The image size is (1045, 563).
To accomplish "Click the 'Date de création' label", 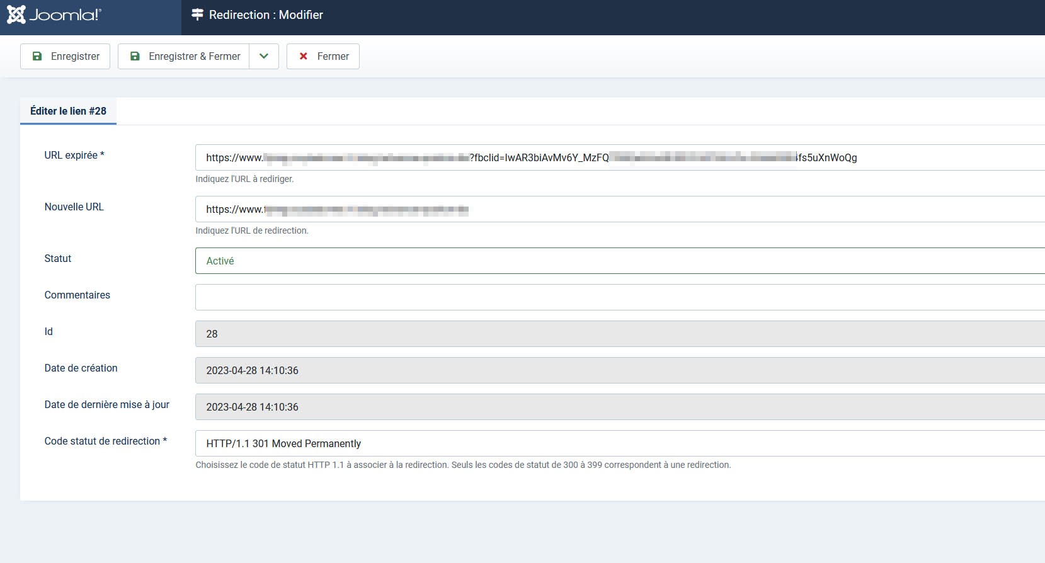I will [x=81, y=368].
